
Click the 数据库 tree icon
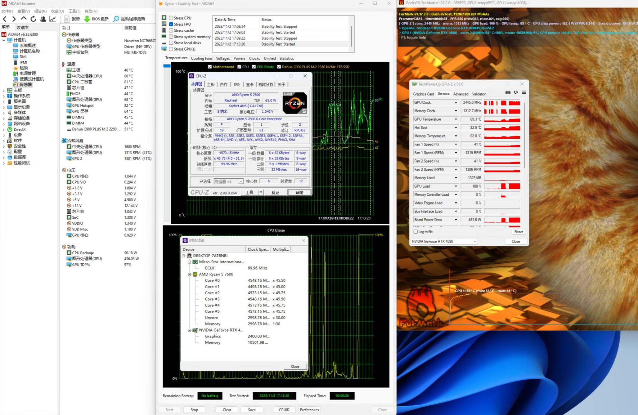point(10,157)
